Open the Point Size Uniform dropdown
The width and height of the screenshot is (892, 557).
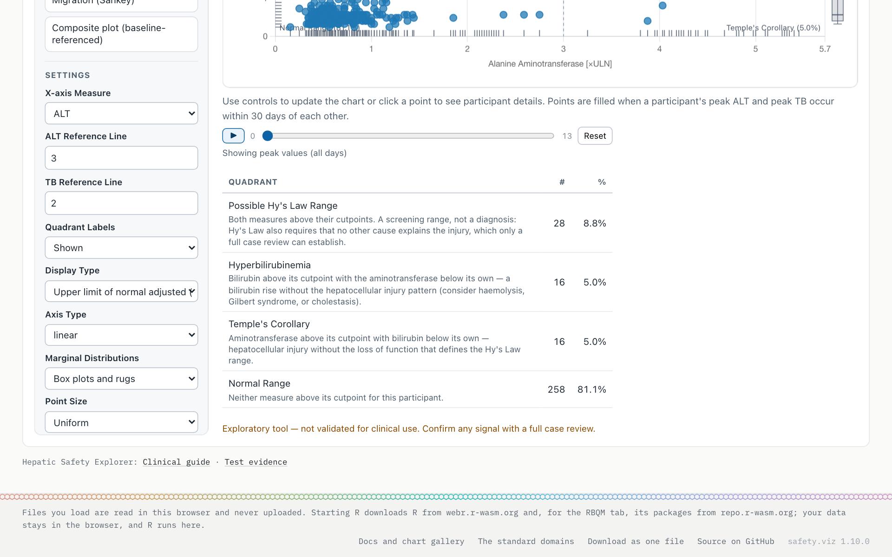pyautogui.click(x=121, y=422)
